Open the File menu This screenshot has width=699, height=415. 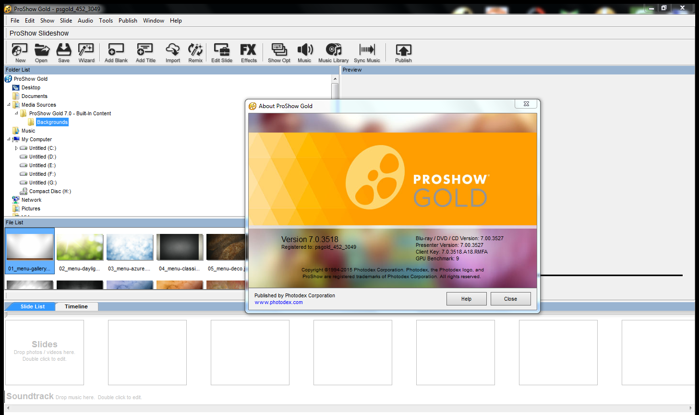pyautogui.click(x=15, y=21)
